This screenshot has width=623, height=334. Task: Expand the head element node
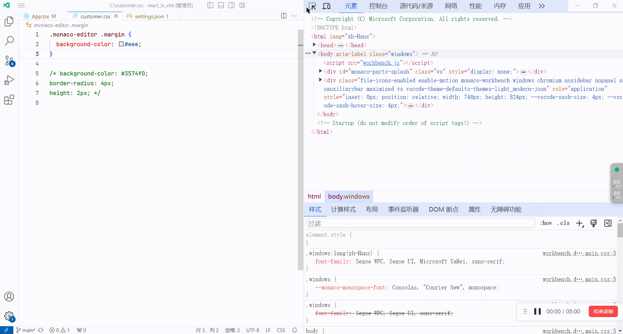tap(314, 45)
